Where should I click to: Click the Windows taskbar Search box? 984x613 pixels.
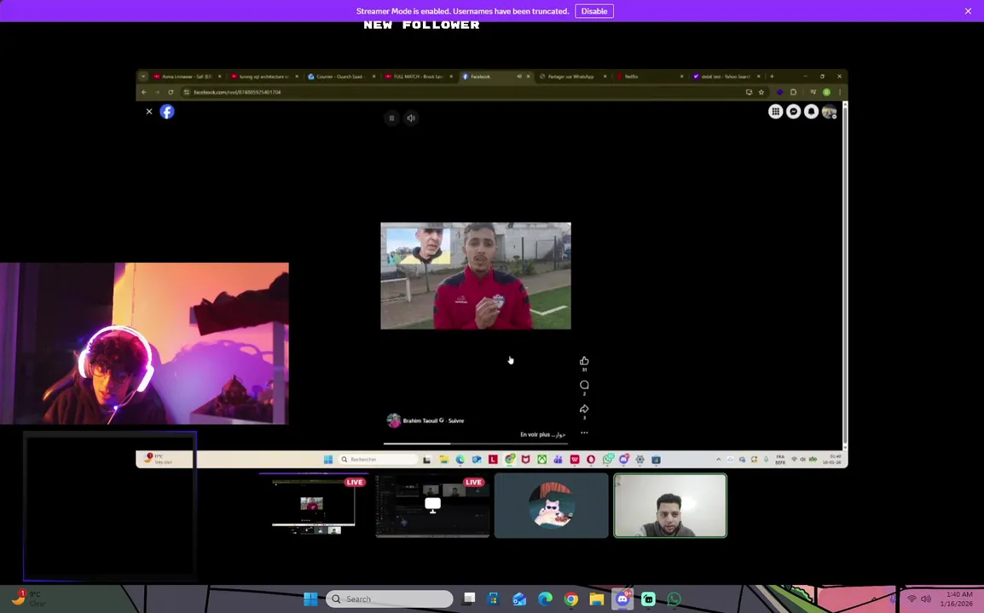389,599
